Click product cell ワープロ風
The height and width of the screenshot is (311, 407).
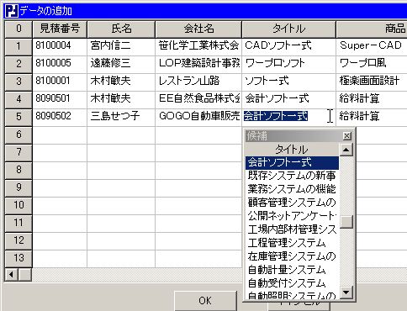coord(372,64)
